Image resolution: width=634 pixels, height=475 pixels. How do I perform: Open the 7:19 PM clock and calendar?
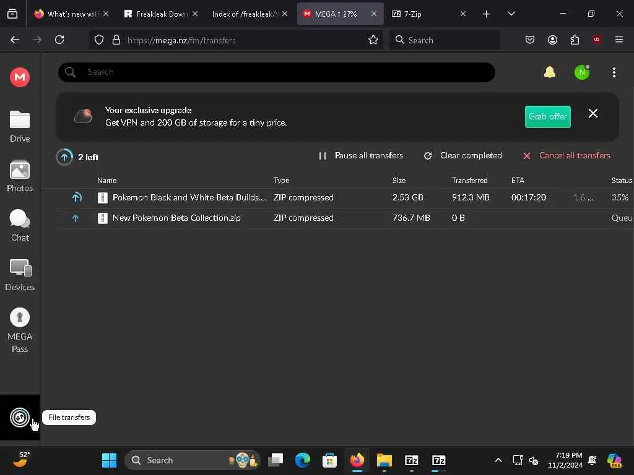[565, 460]
